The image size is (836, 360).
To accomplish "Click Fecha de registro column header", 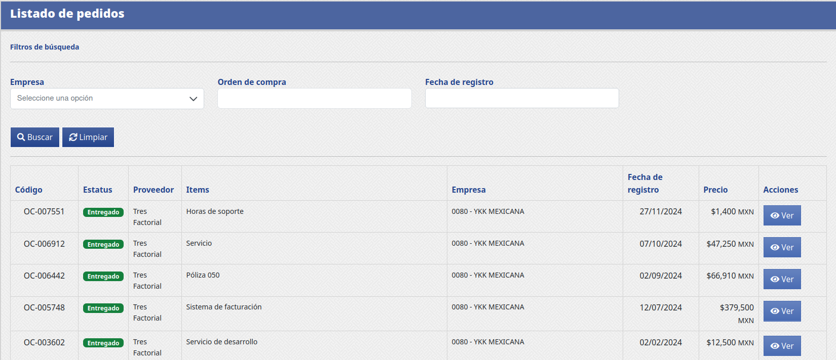I will tap(644, 183).
